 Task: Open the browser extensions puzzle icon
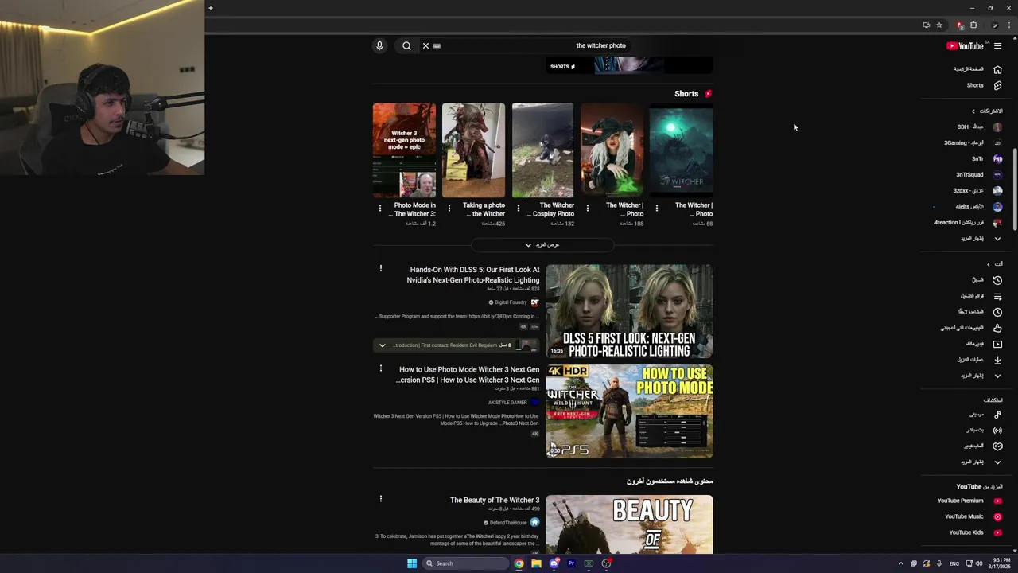click(973, 25)
